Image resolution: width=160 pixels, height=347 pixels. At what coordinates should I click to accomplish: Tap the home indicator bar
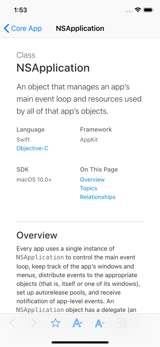point(80,342)
